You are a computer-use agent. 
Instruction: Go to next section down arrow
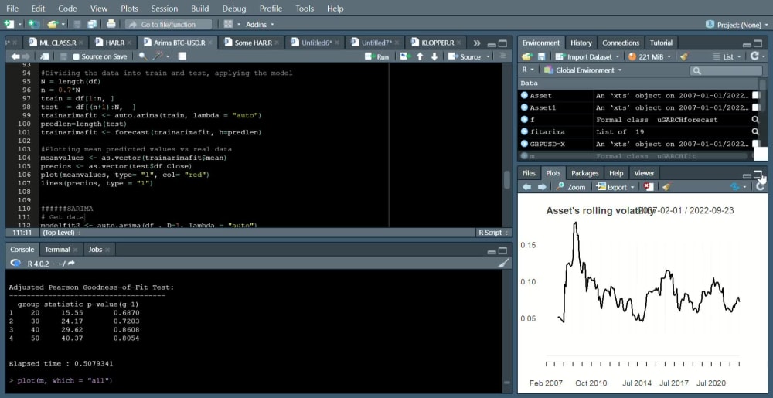pos(434,56)
